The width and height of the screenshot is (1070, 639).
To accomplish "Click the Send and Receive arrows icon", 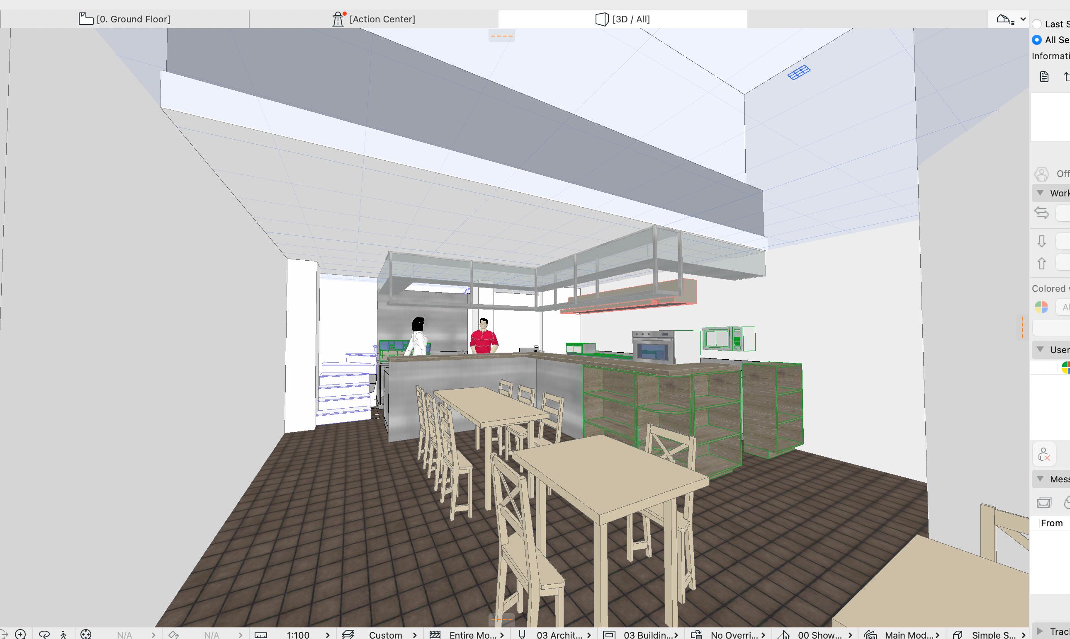I will pyautogui.click(x=1041, y=213).
